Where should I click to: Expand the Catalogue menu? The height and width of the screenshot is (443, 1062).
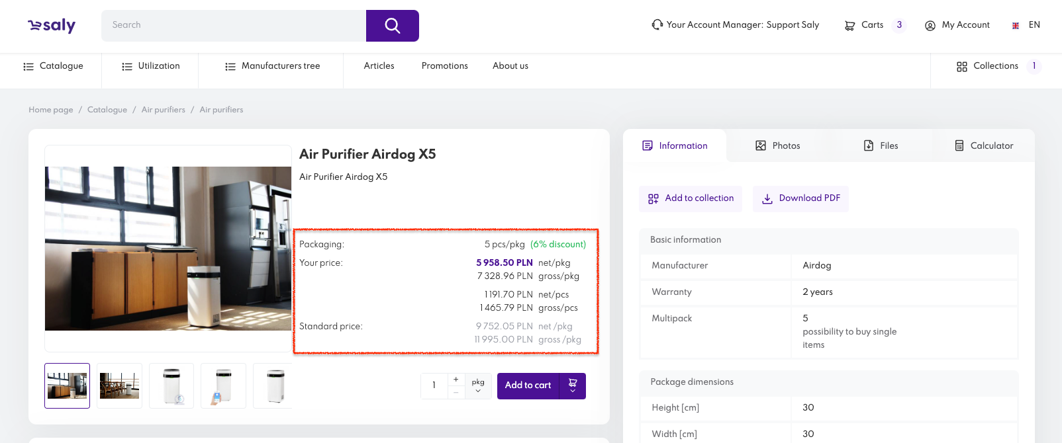(x=53, y=66)
